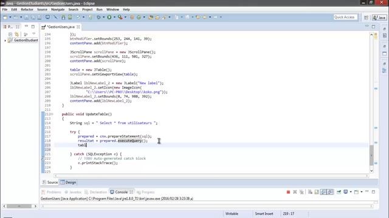Image resolution: width=389 pixels, height=218 pixels.
Task: Click the Run External Tools icon
Action: [120, 18]
